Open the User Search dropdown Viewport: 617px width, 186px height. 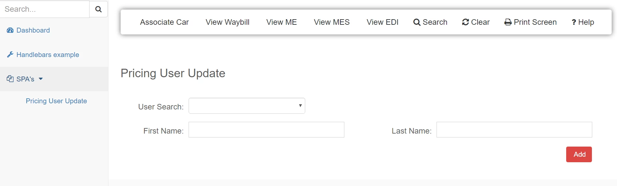pos(247,106)
